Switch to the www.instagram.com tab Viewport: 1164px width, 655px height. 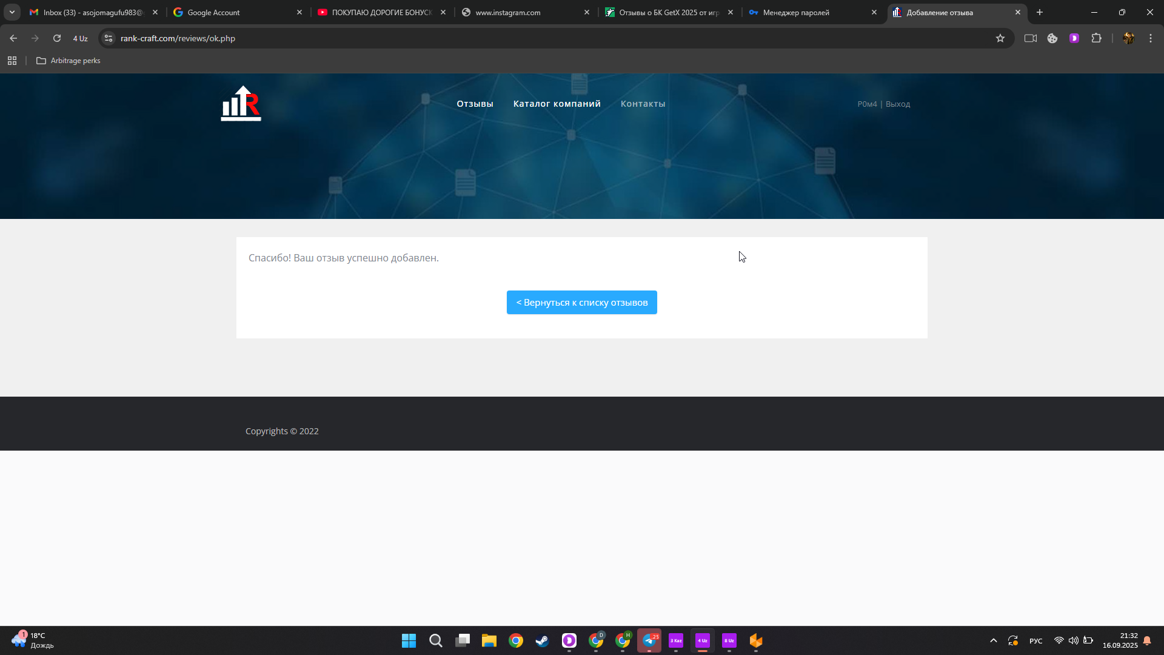524,12
